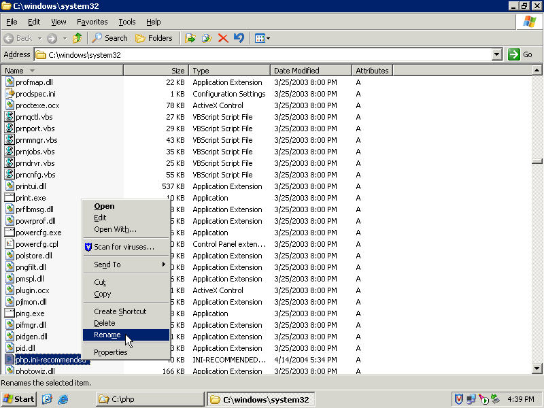This screenshot has height=408, width=544.
Task: Click the Undo toolbar icon
Action: point(239,38)
